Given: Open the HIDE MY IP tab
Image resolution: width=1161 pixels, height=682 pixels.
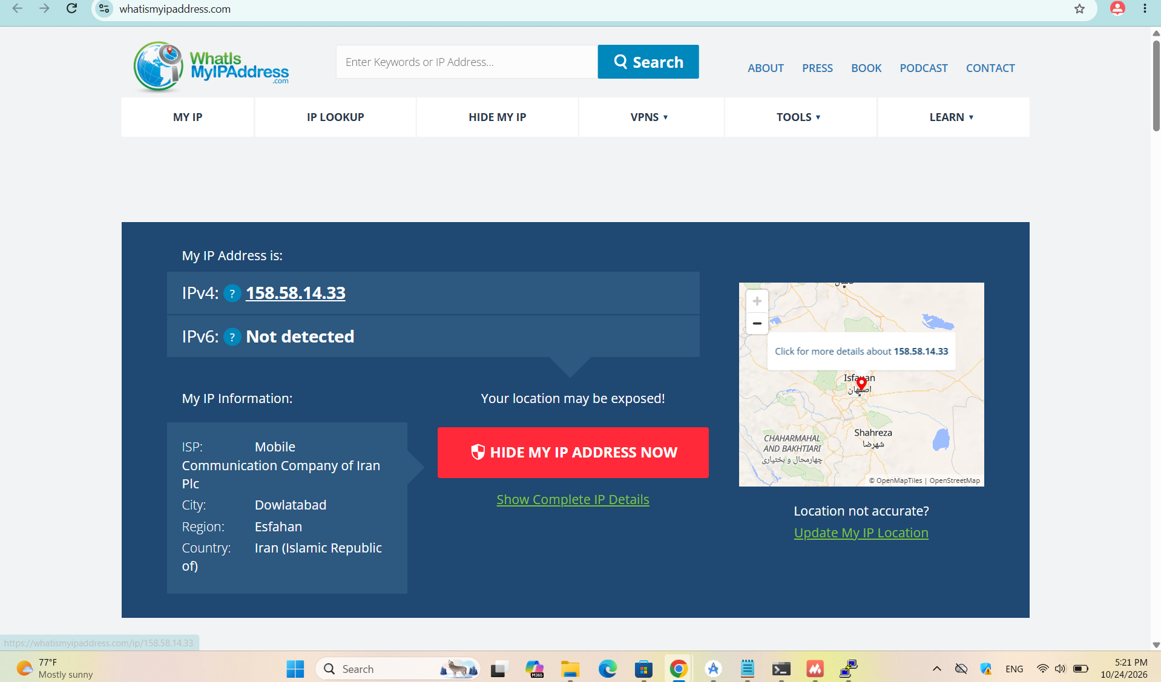Looking at the screenshot, I should click(x=498, y=117).
